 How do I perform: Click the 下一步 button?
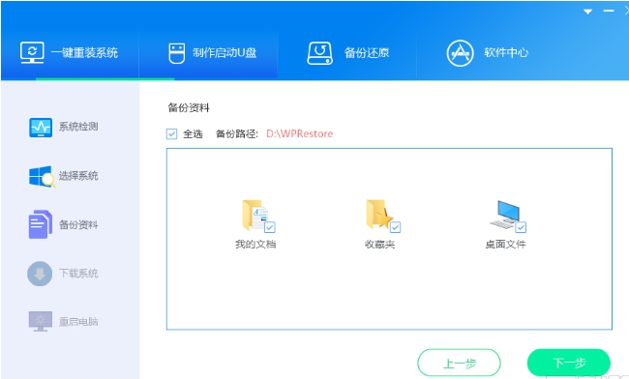coord(569,363)
